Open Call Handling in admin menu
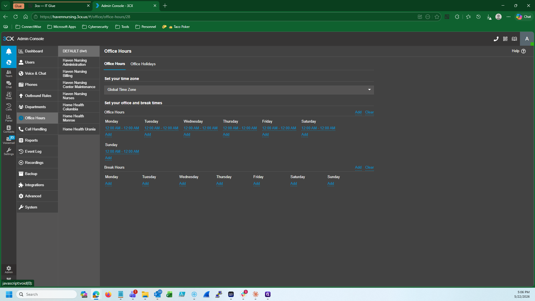Viewport: 535px width, 301px height. pos(37,129)
